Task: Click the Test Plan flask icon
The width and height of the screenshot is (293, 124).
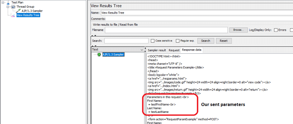Action: tap(8, 2)
